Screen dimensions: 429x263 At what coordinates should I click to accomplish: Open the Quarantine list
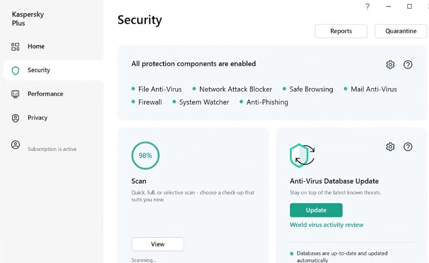tap(401, 31)
